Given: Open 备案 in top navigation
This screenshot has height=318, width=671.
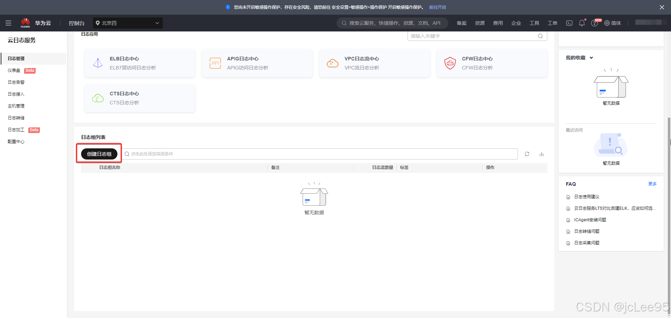Looking at the screenshot, I should (x=462, y=23).
